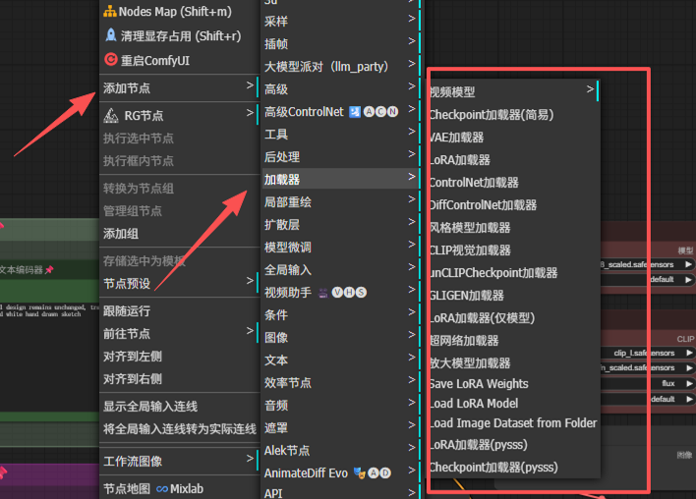Click the Mixlab infinity icon
This screenshot has width=696, height=499.
(x=161, y=488)
